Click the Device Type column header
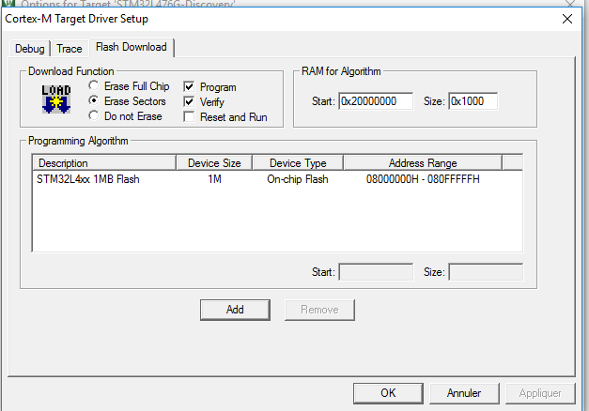This screenshot has height=411, width=589. pos(298,163)
